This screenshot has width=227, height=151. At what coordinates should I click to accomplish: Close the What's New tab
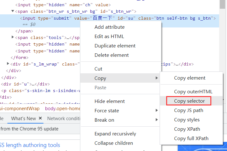tap(40, 118)
